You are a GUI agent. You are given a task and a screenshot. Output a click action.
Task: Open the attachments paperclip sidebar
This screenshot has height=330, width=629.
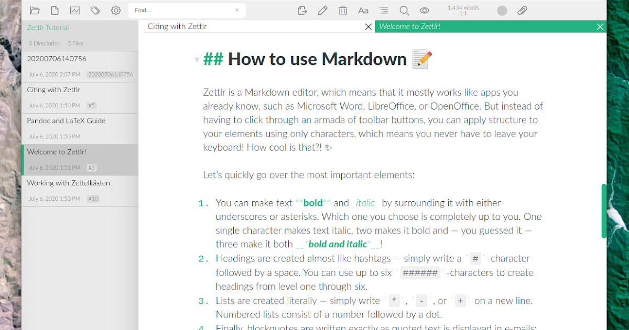point(522,10)
